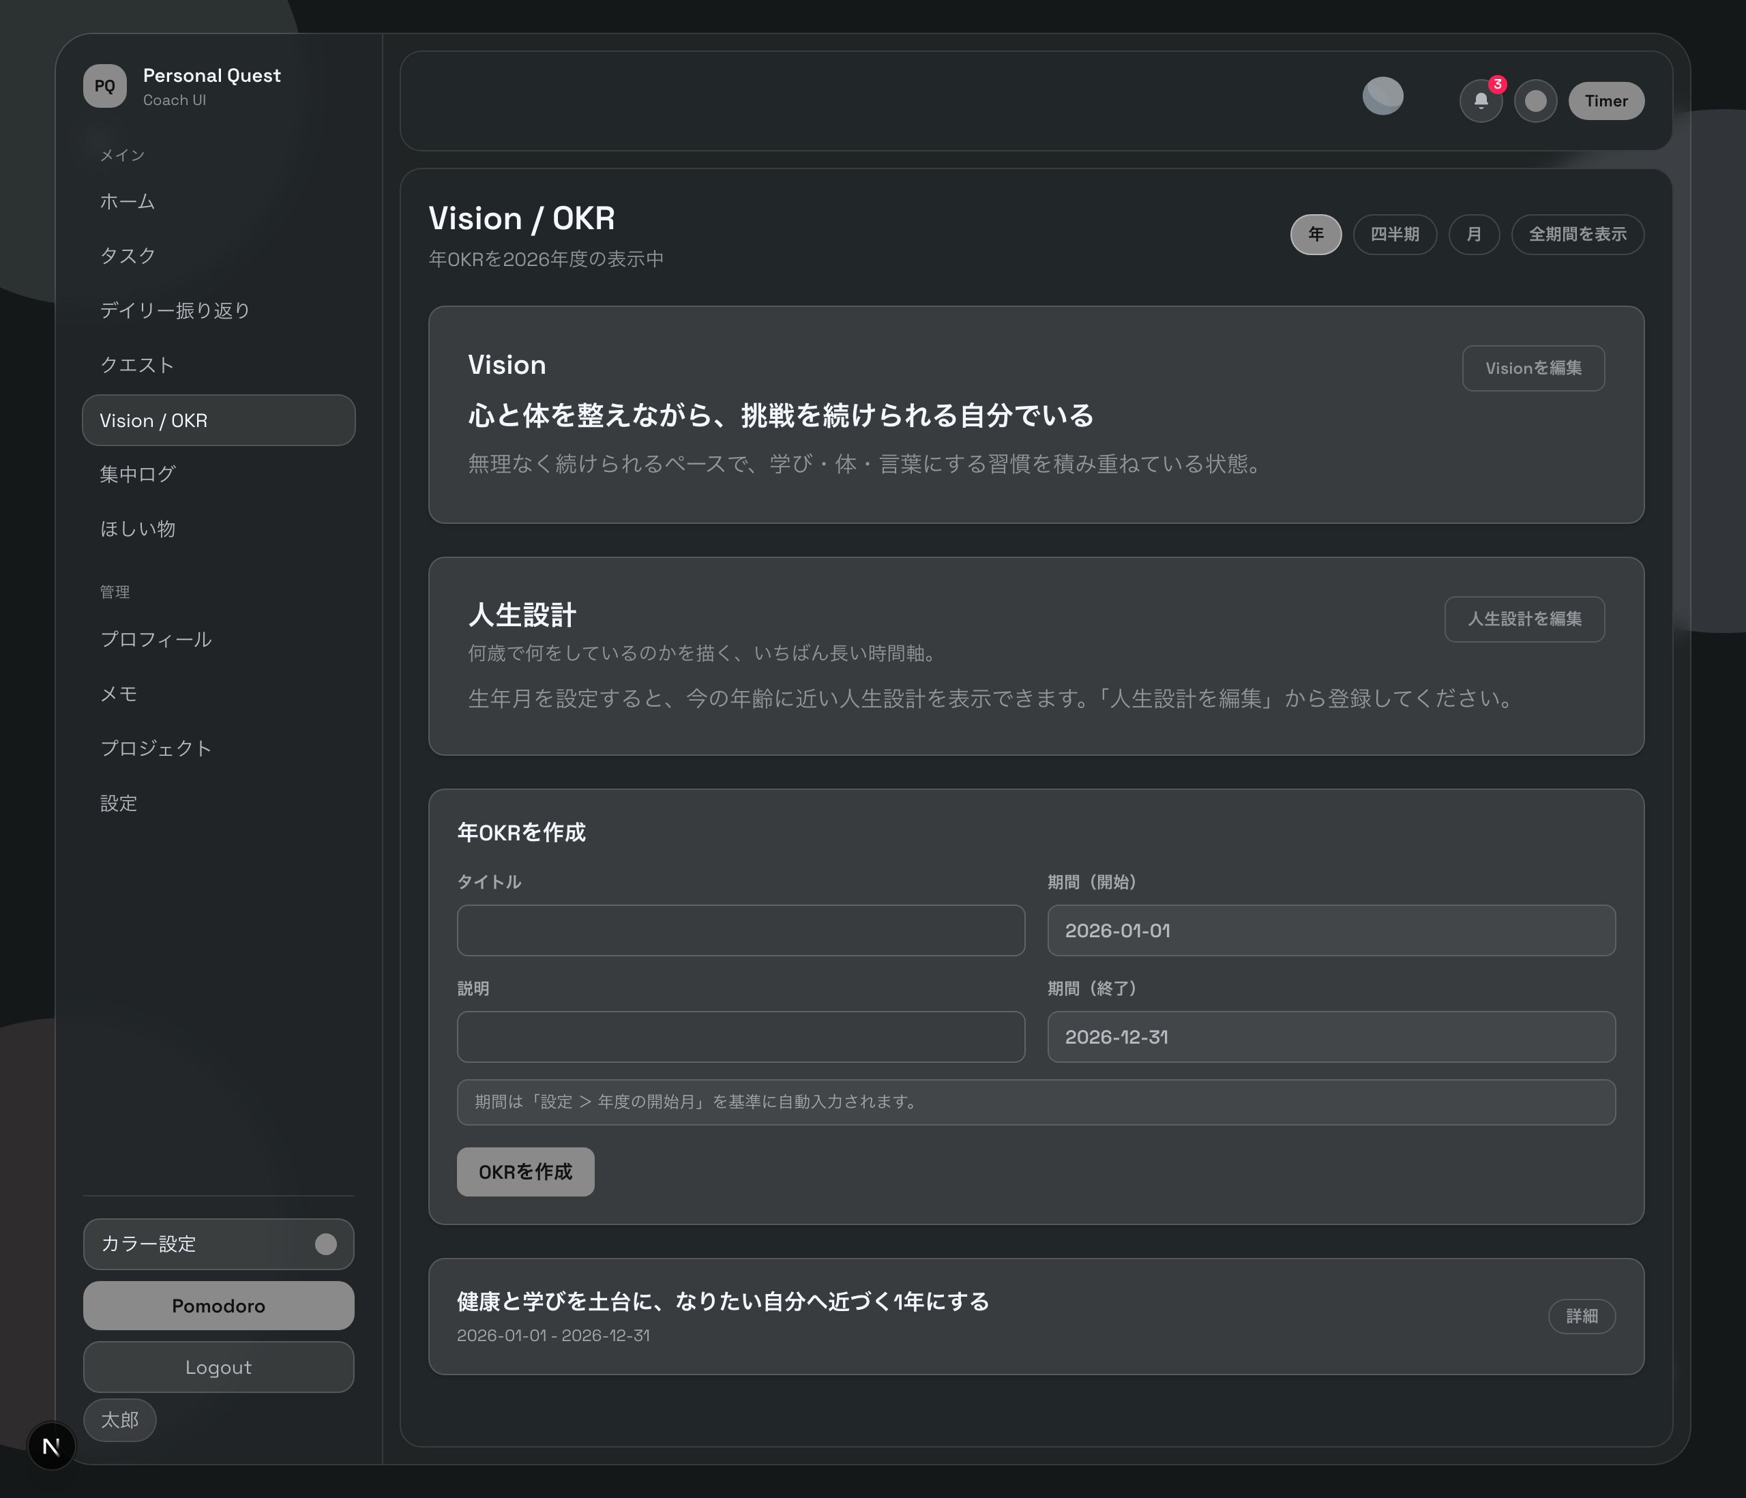Click the red notification count badge
The height and width of the screenshot is (1498, 1746).
[1498, 85]
